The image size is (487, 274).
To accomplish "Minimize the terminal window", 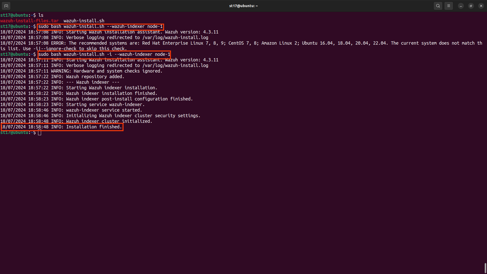I will (461, 6).
